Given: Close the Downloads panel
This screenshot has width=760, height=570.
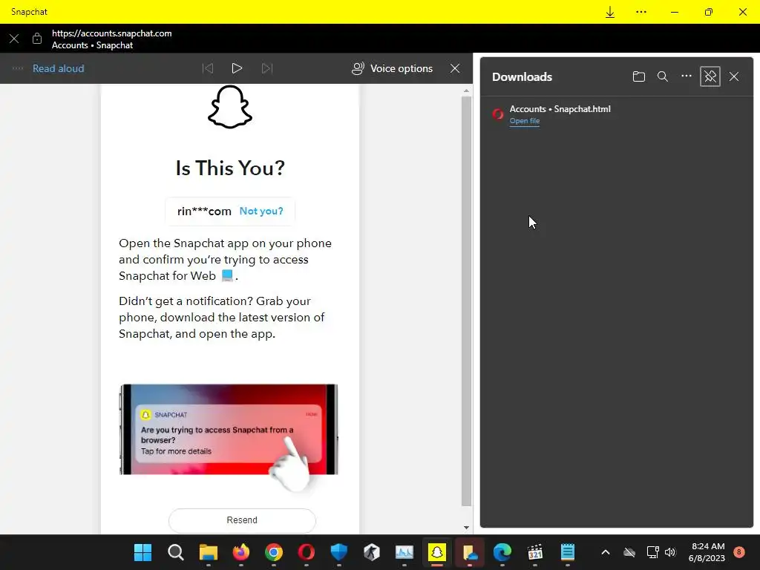Looking at the screenshot, I should pyautogui.click(x=734, y=76).
